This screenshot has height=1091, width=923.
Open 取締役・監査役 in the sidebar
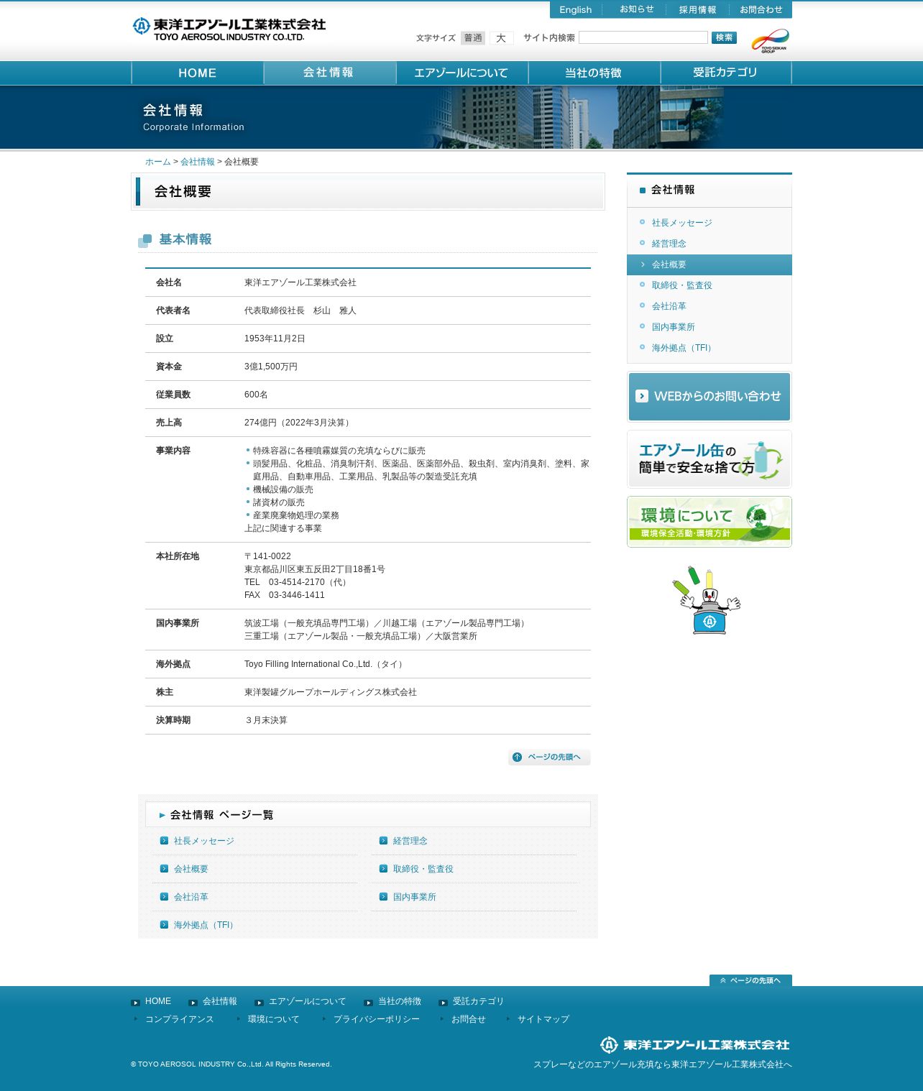682,285
